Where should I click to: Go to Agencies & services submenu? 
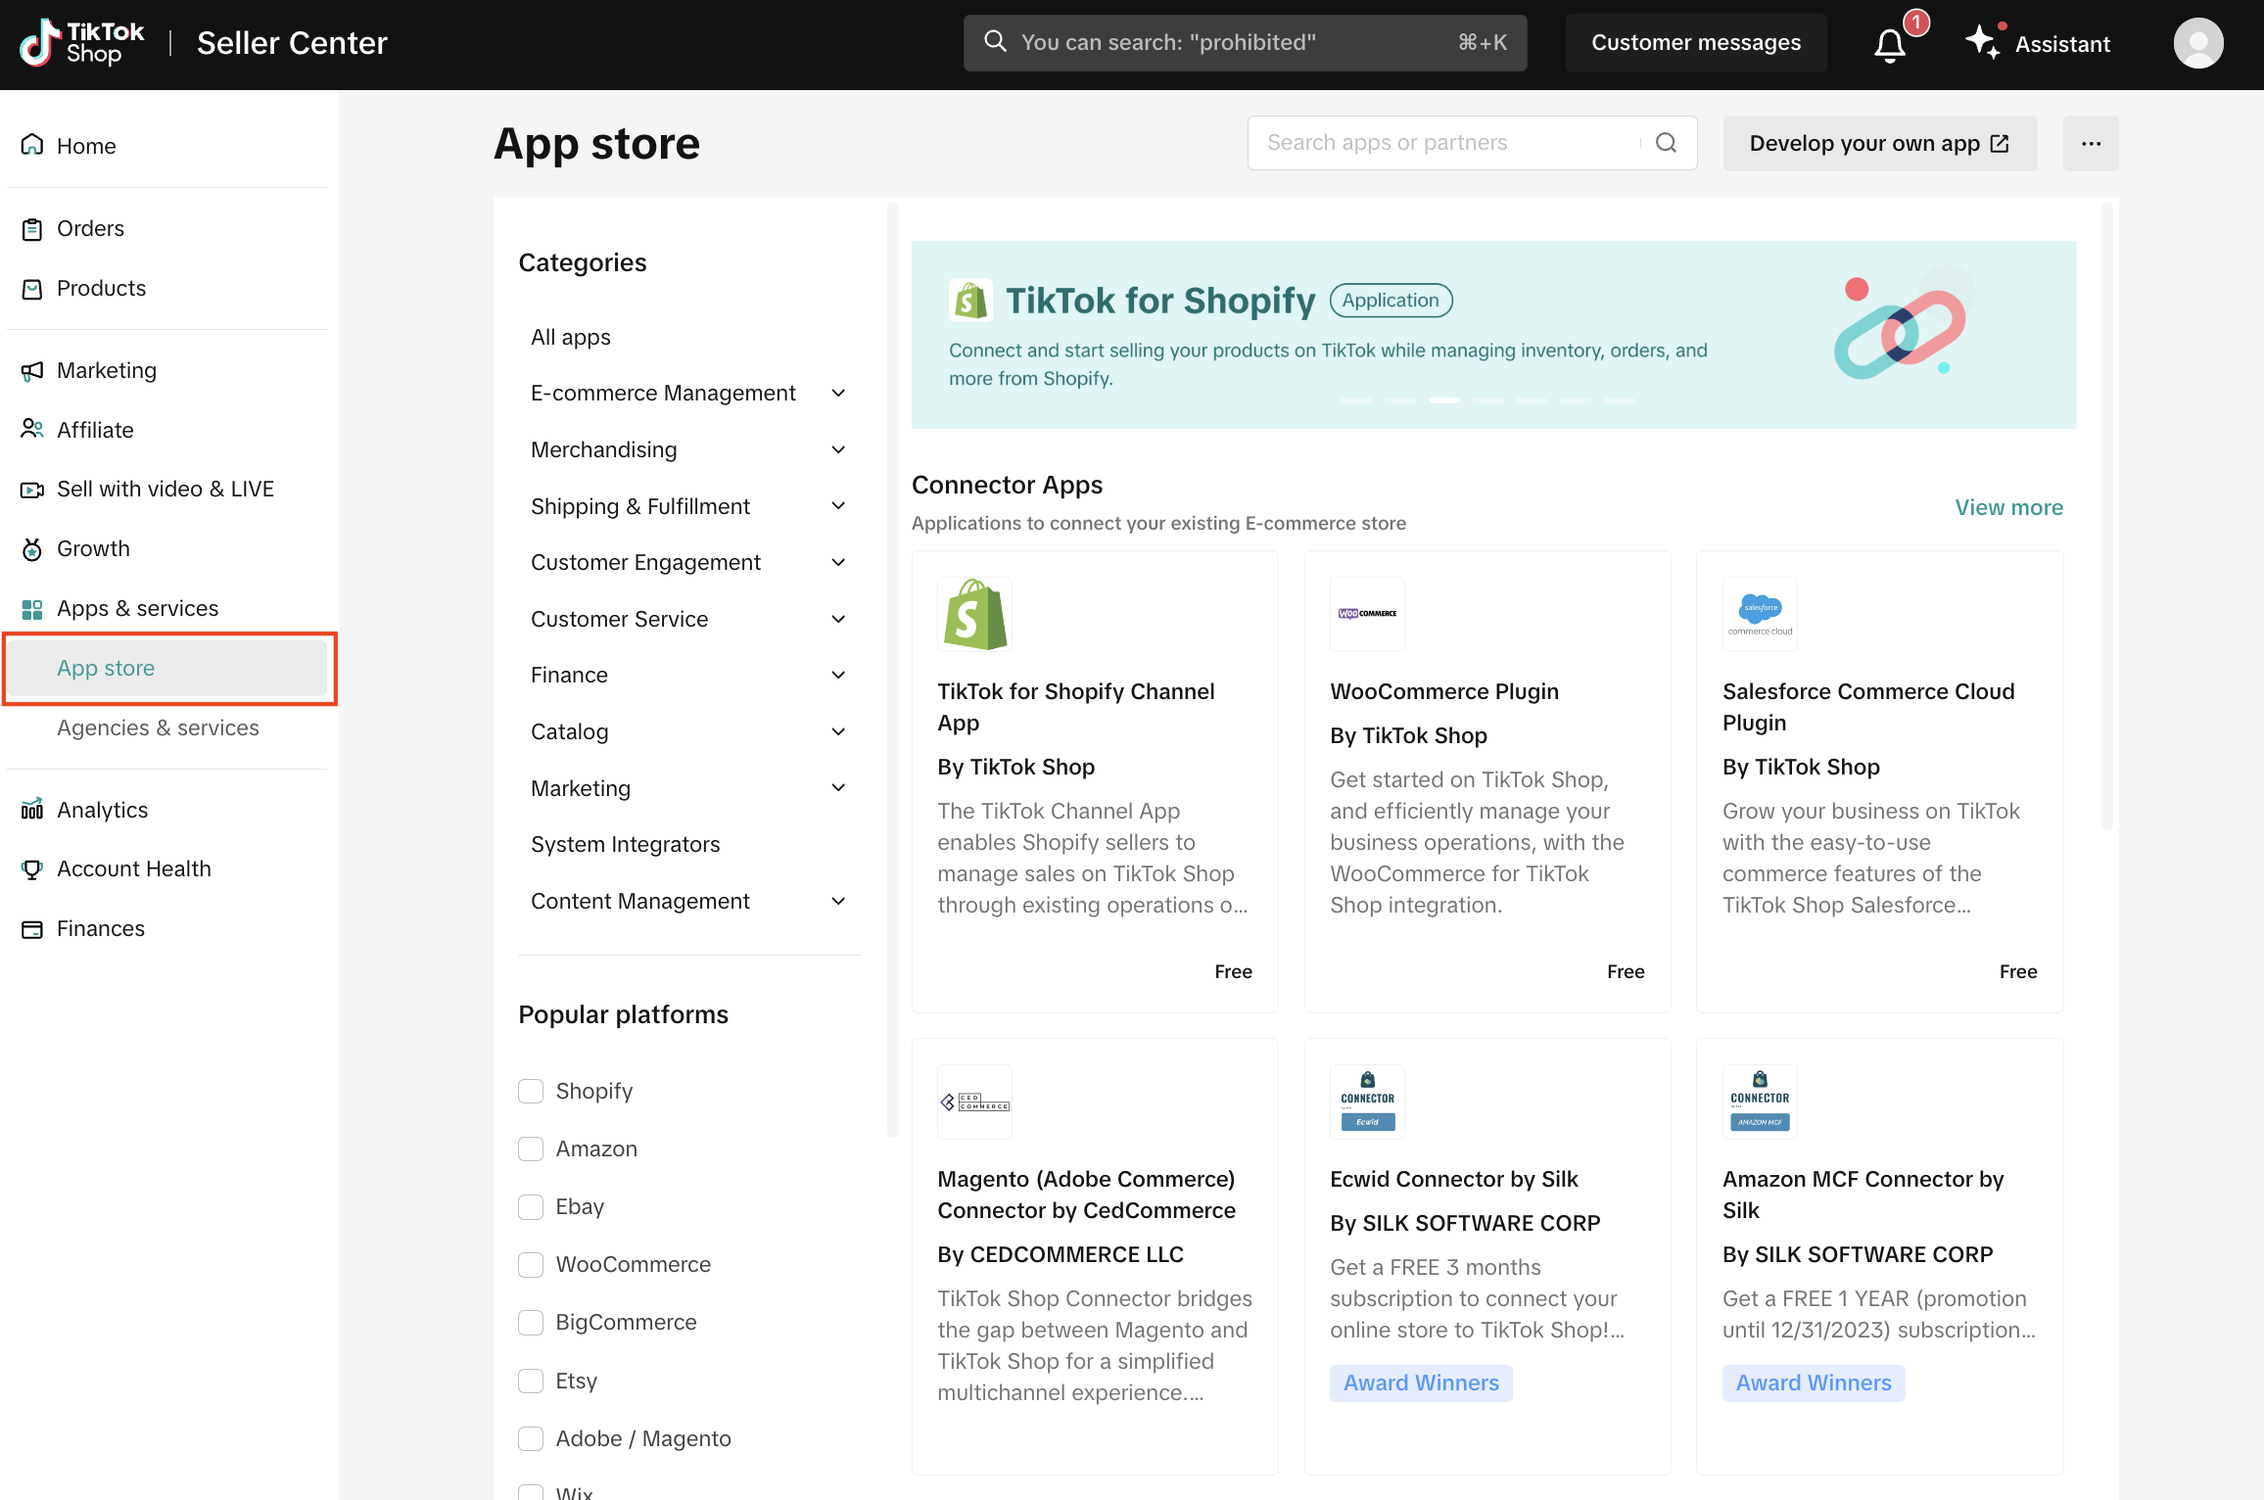[158, 727]
